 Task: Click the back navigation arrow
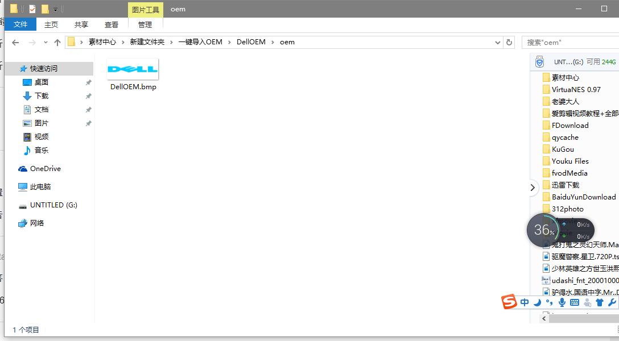point(15,42)
